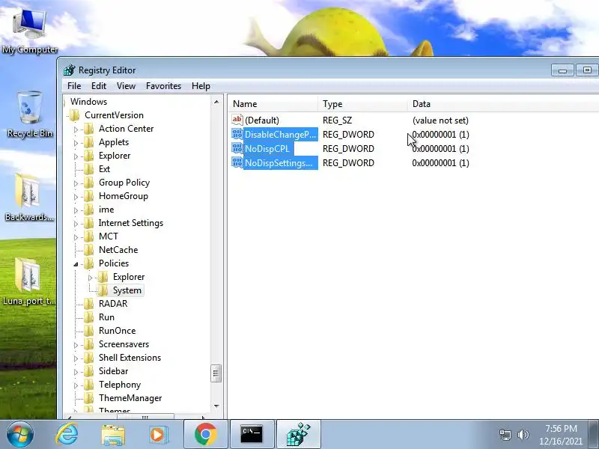Image resolution: width=599 pixels, height=449 pixels.
Task: Select the Sidebar key
Action: pyautogui.click(x=114, y=371)
